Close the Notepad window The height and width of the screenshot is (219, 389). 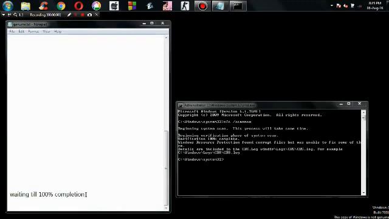click(x=162, y=23)
